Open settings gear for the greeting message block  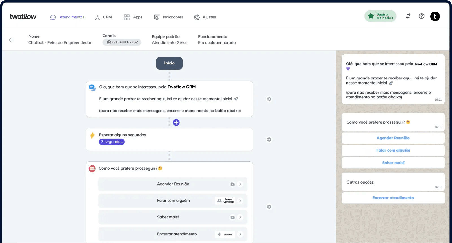tap(269, 99)
